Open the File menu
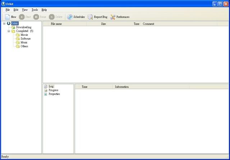This screenshot has width=230, height=160. point(8,10)
